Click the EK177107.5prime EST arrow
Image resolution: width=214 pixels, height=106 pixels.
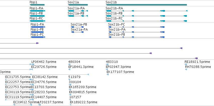point(108,74)
